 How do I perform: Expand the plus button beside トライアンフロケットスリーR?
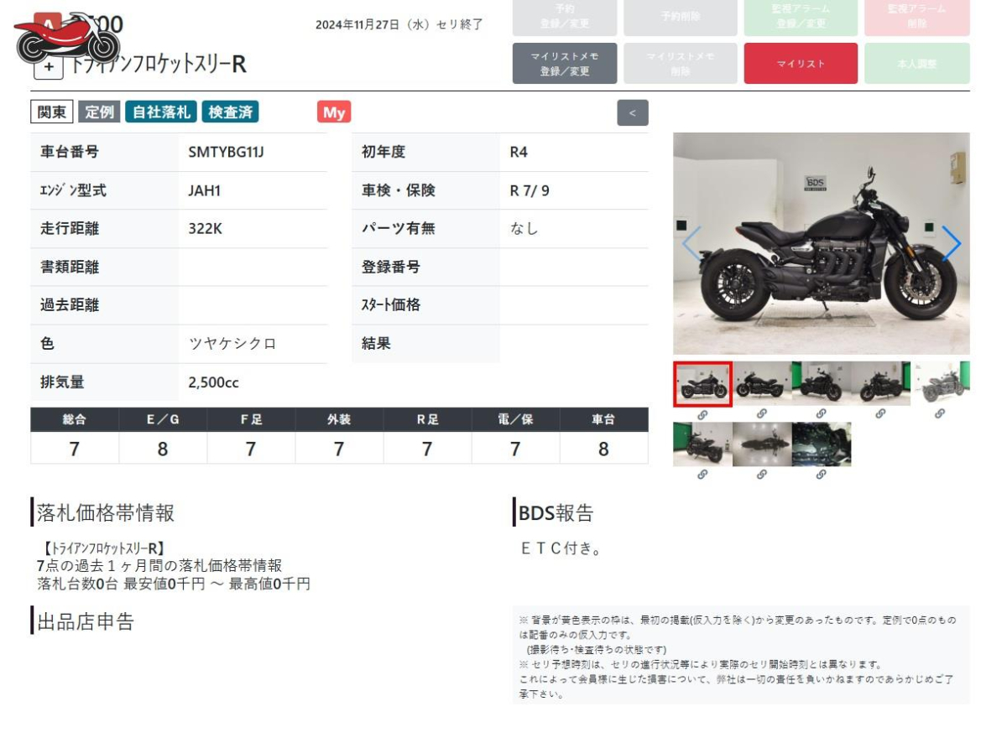[x=49, y=66]
